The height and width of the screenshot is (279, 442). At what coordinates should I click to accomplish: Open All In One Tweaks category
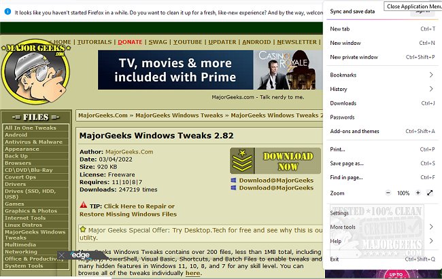35,128
